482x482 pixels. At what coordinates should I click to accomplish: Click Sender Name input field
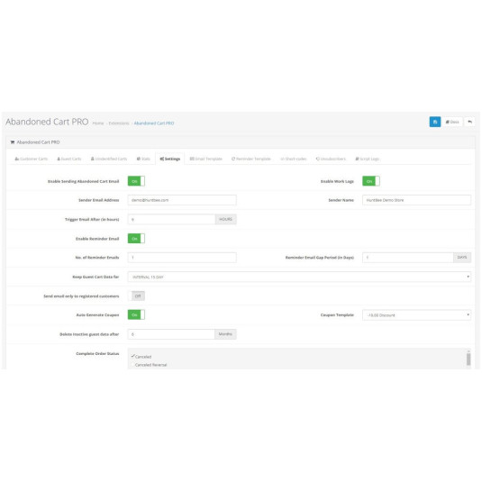(x=416, y=200)
